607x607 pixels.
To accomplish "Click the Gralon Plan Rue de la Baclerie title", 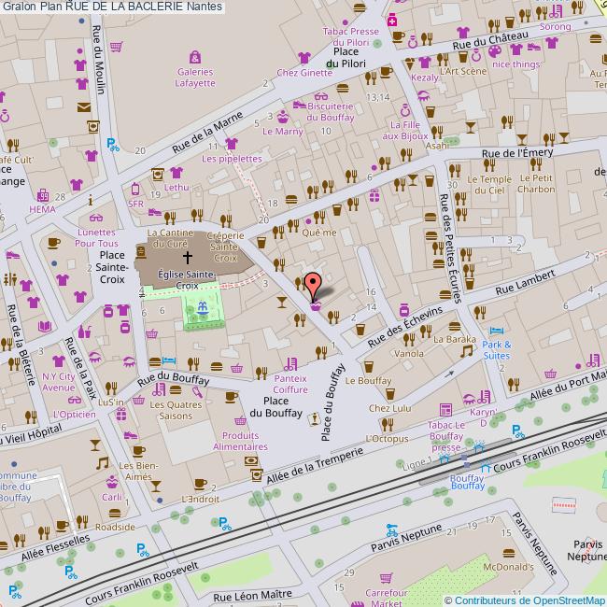I will pyautogui.click(x=111, y=7).
